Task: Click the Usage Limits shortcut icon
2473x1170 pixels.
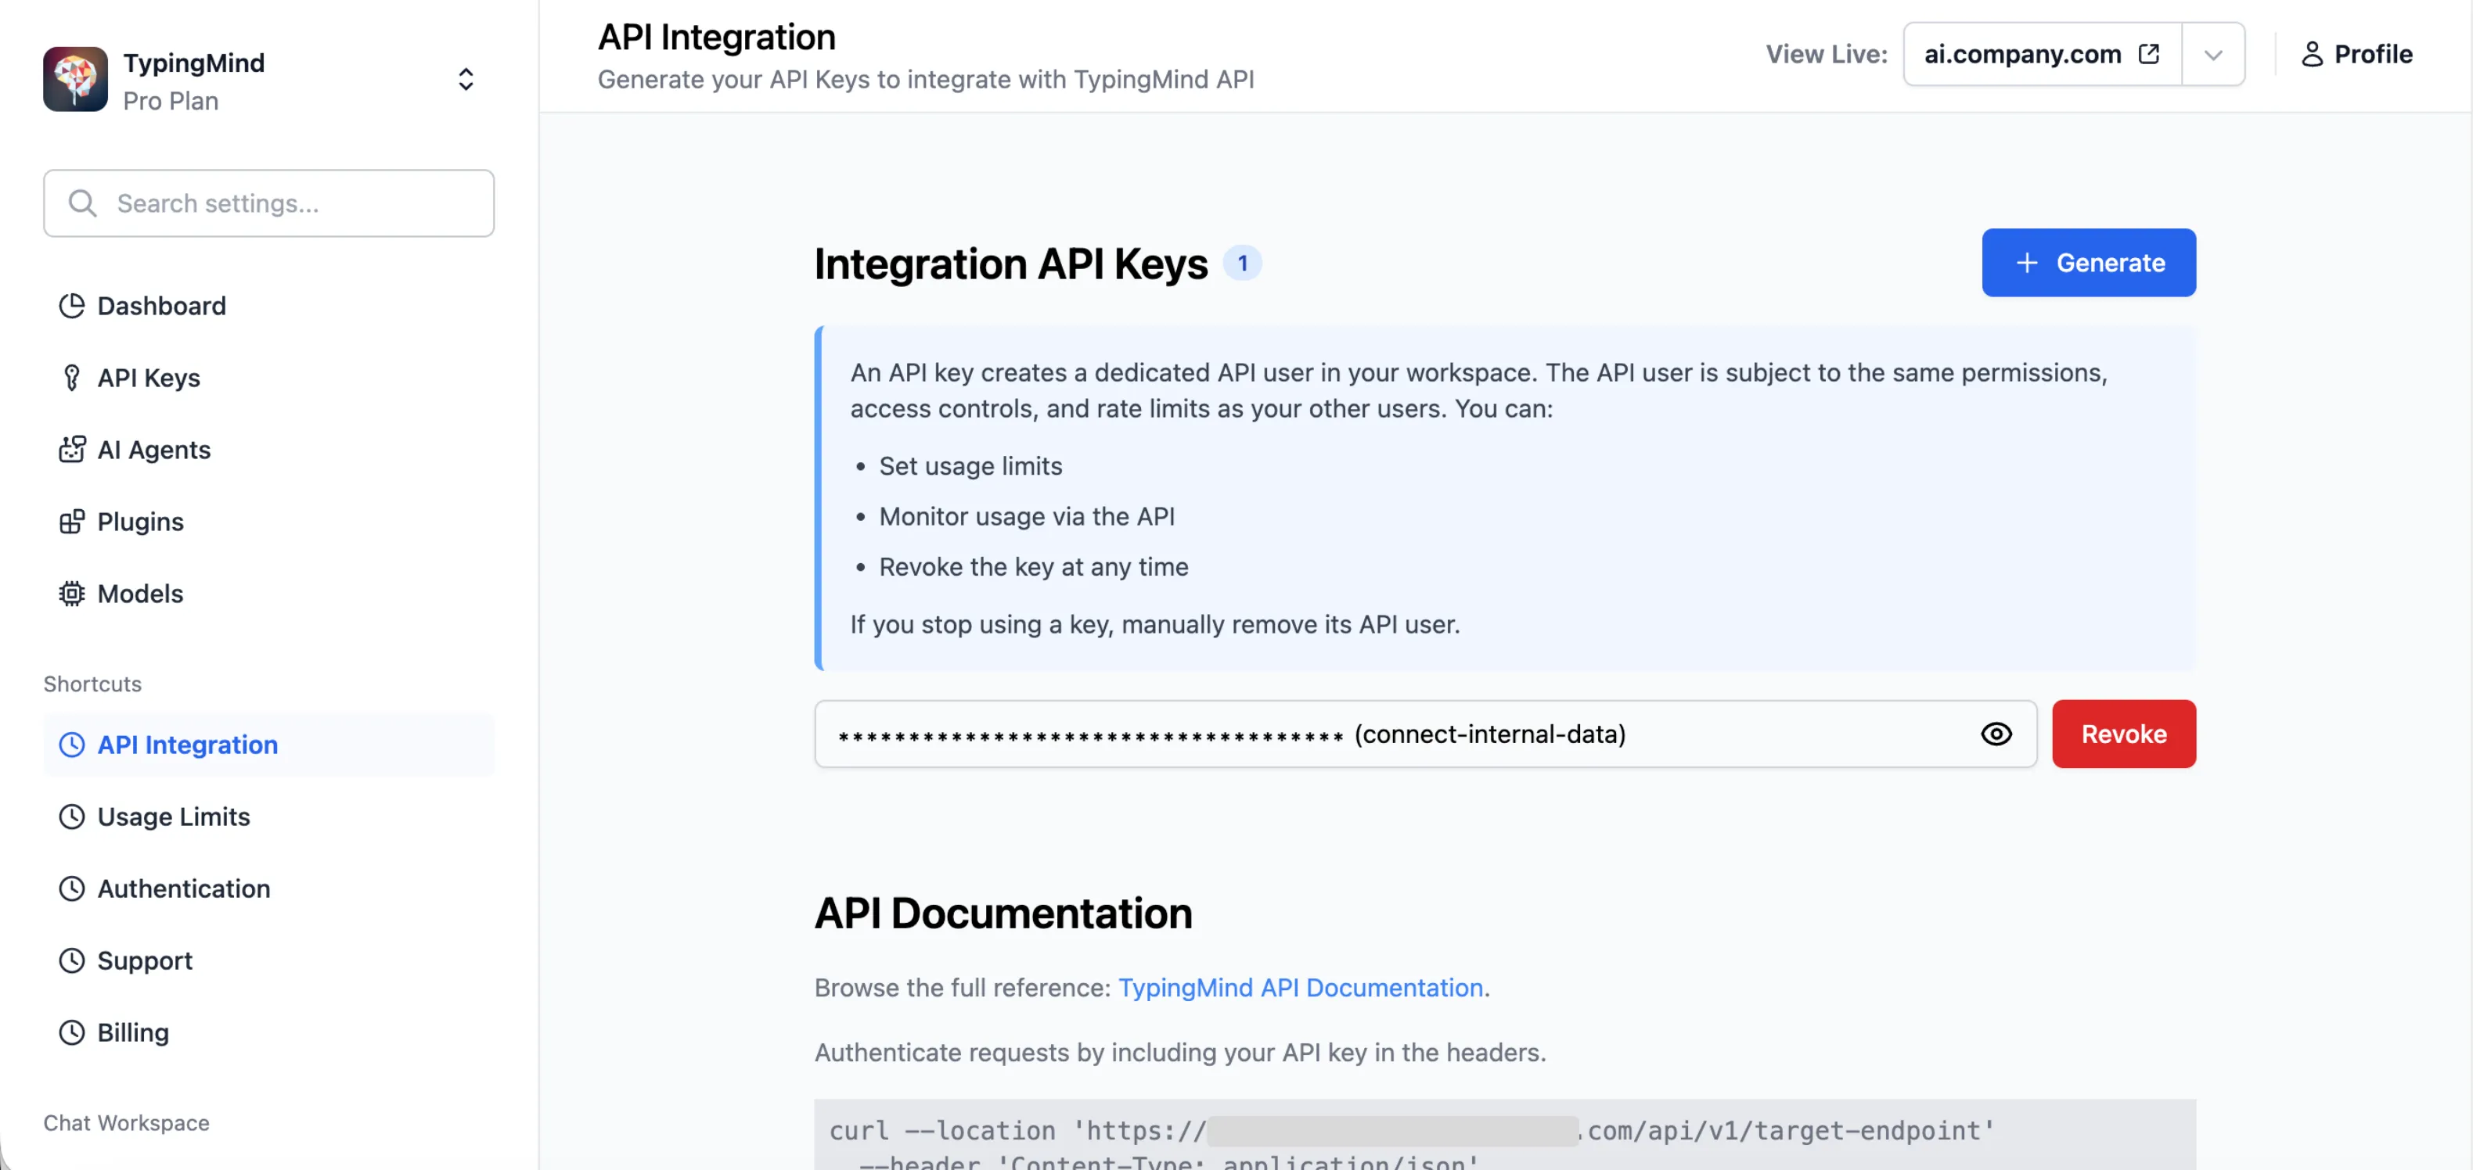Action: 71,816
